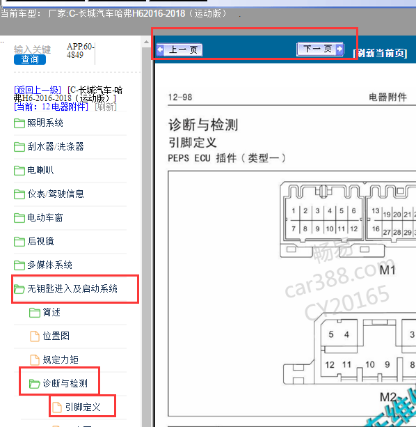Click left arrow icon on 上一页 button

click(161, 50)
